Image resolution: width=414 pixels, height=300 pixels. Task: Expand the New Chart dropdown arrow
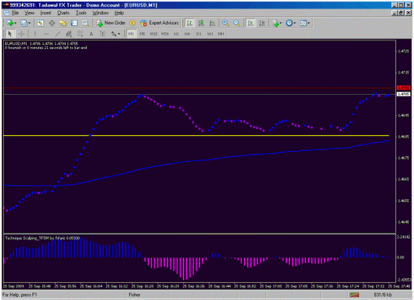tap(15, 23)
